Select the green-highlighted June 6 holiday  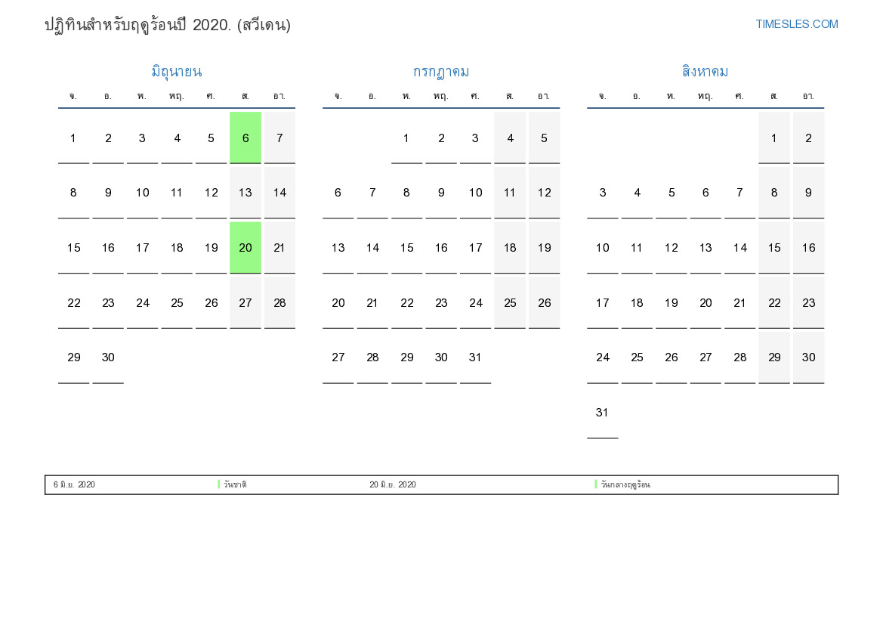click(245, 138)
